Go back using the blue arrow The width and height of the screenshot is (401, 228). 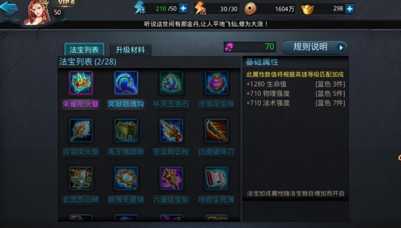[x=10, y=9]
